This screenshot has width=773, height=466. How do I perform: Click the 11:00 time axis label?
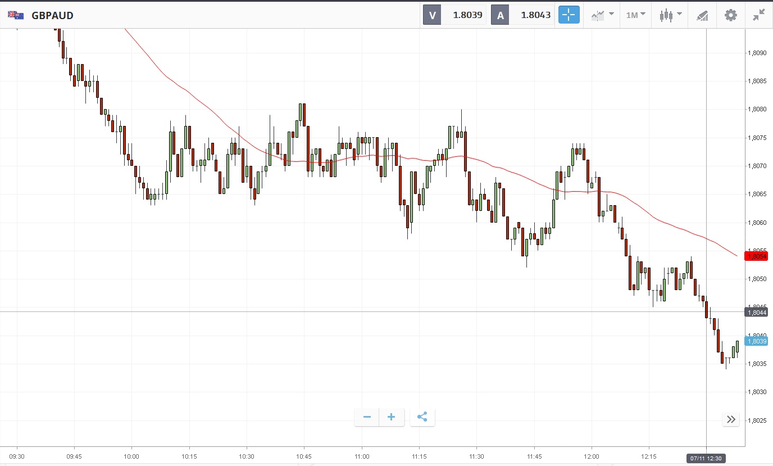(362, 456)
